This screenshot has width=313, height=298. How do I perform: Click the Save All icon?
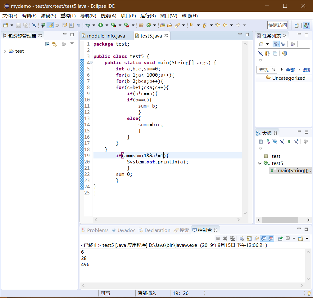click(x=25, y=25)
